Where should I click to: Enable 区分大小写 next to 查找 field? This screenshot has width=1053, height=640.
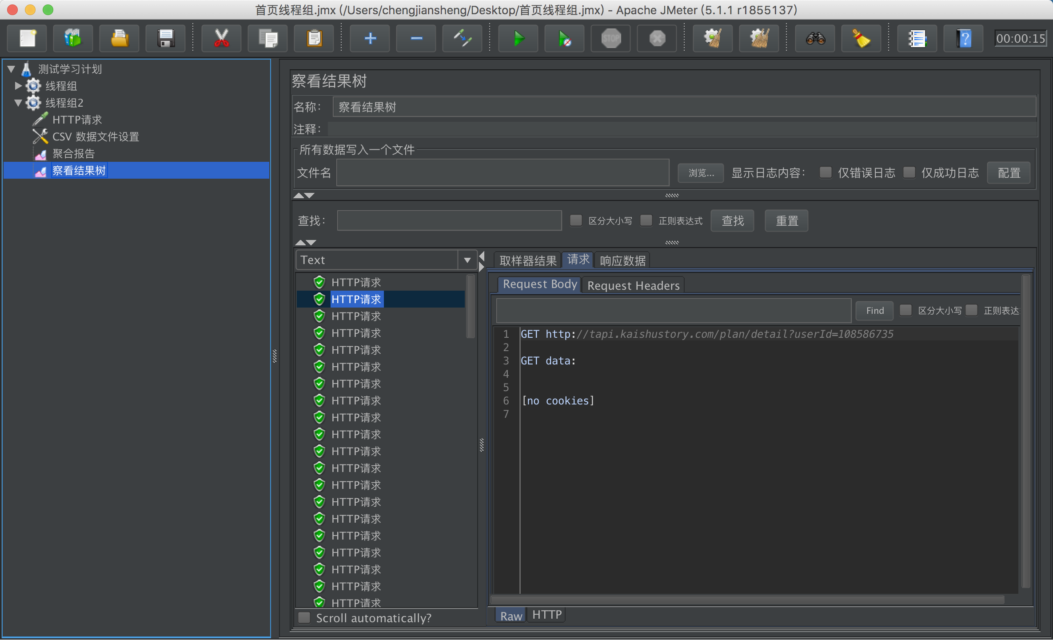[x=576, y=220]
